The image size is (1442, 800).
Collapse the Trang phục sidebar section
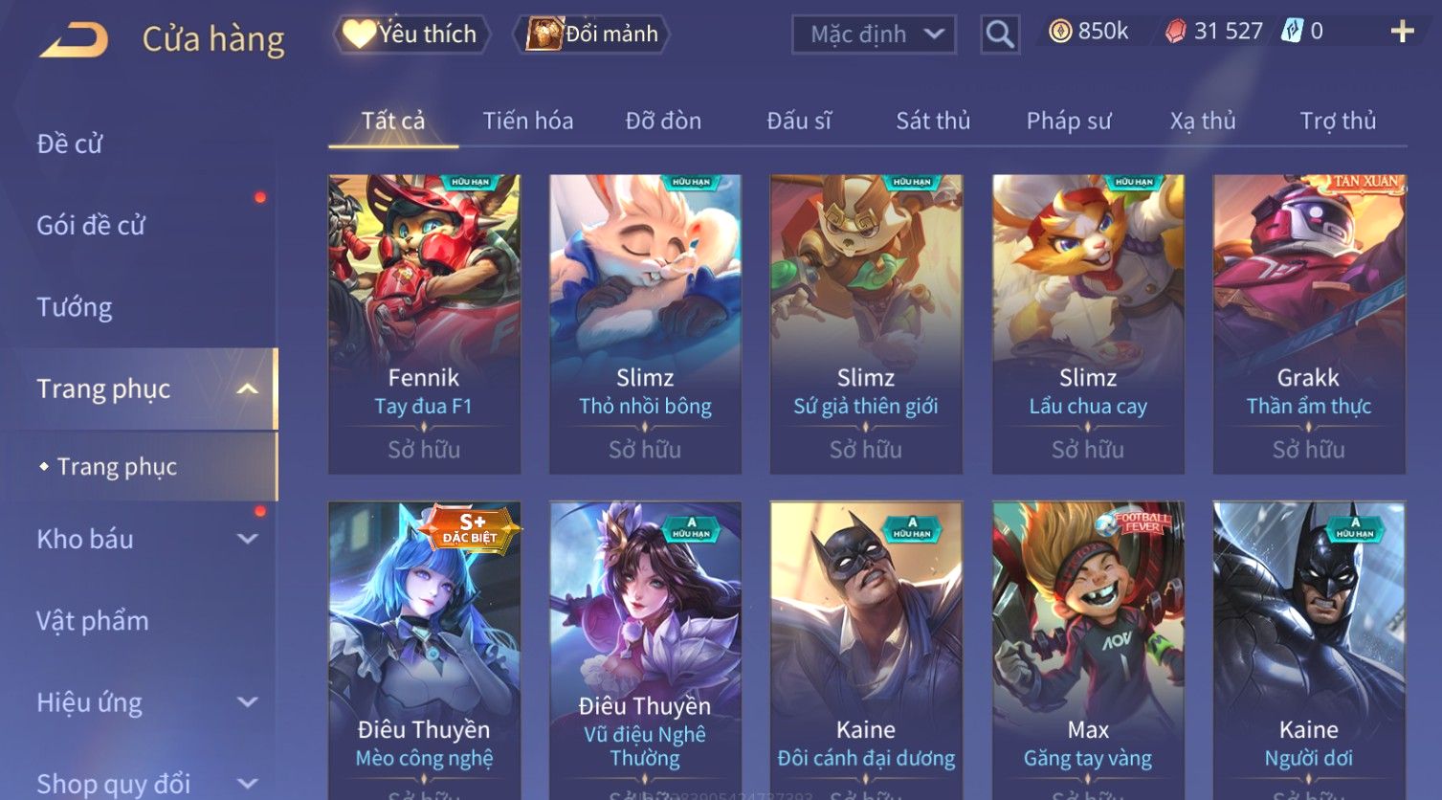pos(247,389)
